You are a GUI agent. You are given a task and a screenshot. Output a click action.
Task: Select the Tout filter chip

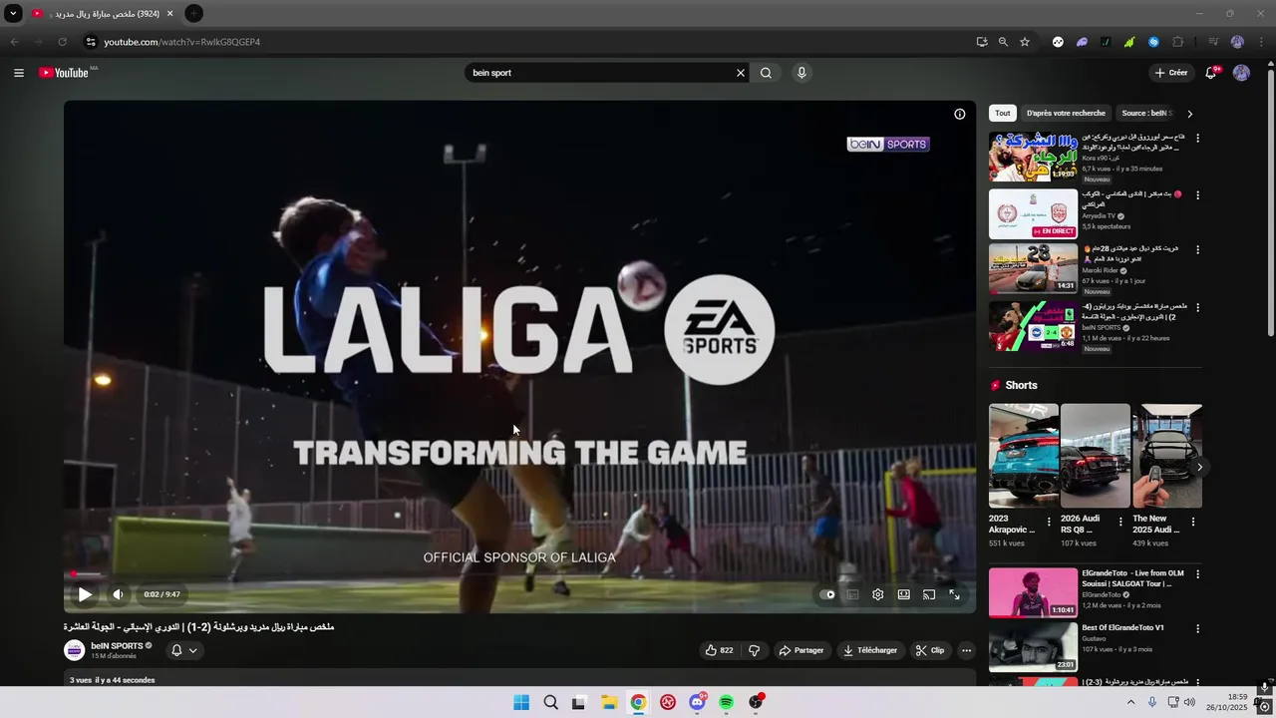pos(1003,114)
